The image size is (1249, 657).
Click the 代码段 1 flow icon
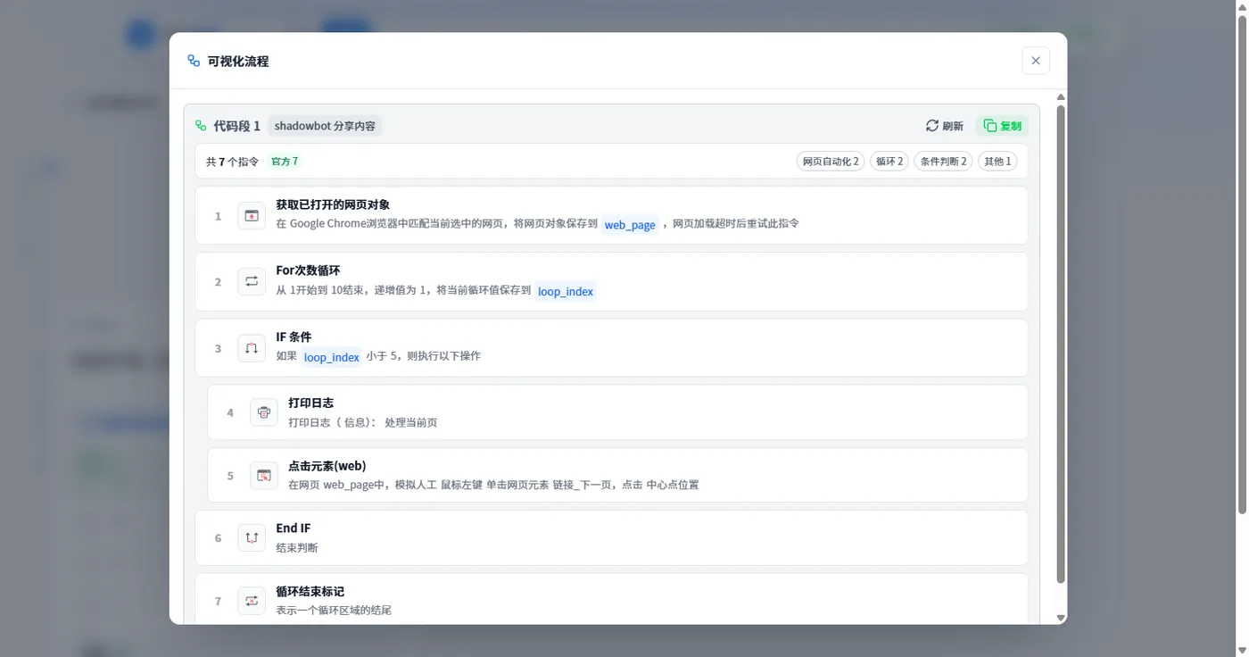201,126
